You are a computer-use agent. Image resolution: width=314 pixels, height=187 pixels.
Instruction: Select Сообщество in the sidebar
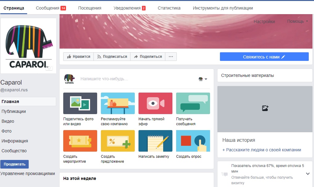coord(14,151)
